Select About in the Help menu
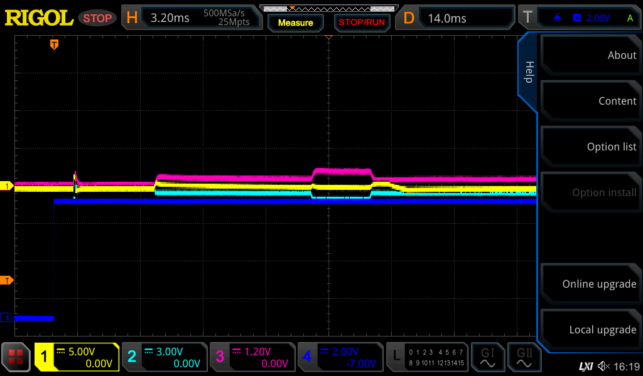The height and width of the screenshot is (376, 643). coord(590,55)
